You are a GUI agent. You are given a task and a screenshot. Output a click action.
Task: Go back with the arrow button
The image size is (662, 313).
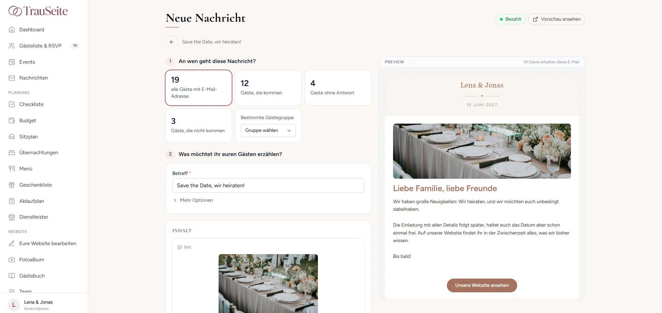point(172,42)
